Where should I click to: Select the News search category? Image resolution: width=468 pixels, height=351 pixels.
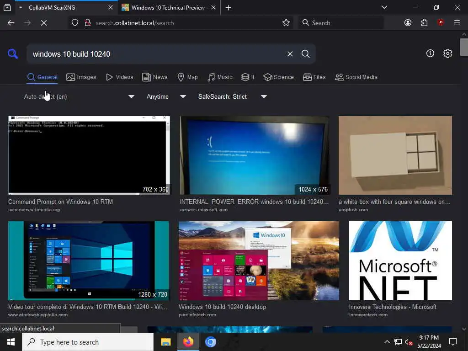click(155, 77)
